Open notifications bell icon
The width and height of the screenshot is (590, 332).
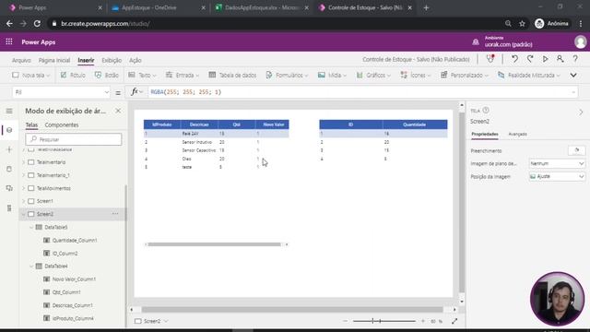coord(476,41)
